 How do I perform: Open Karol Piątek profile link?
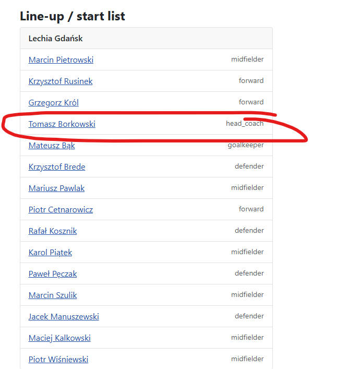(x=50, y=253)
